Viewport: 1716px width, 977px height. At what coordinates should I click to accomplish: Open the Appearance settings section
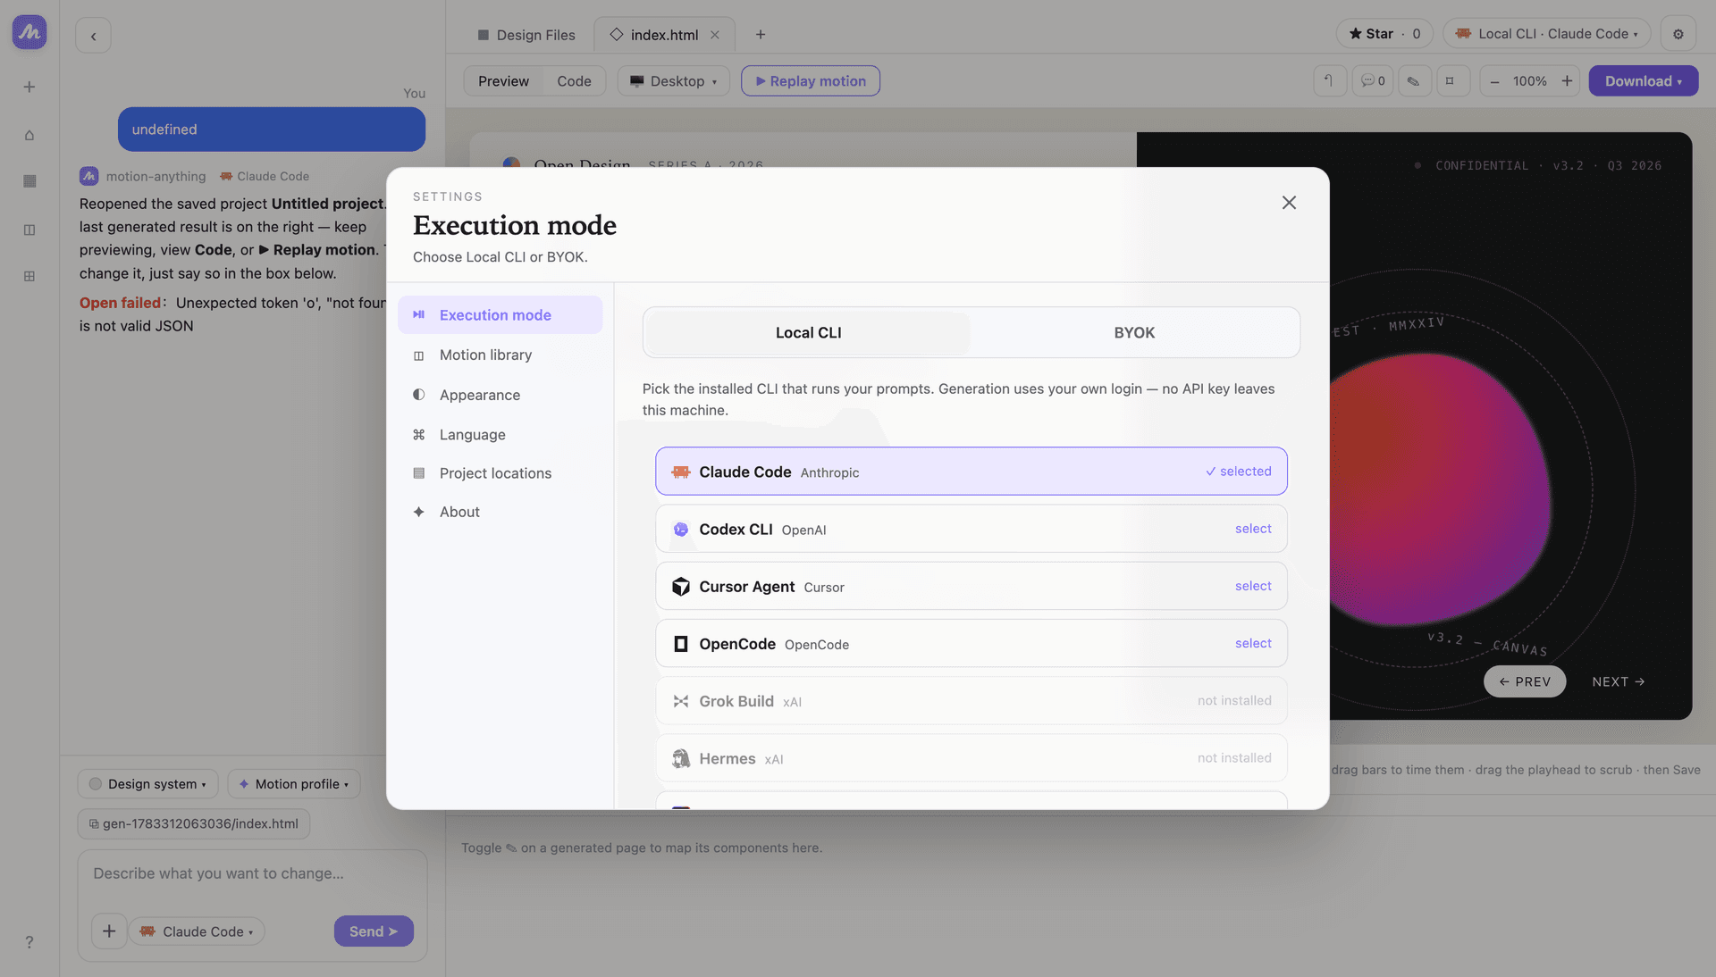click(x=500, y=395)
